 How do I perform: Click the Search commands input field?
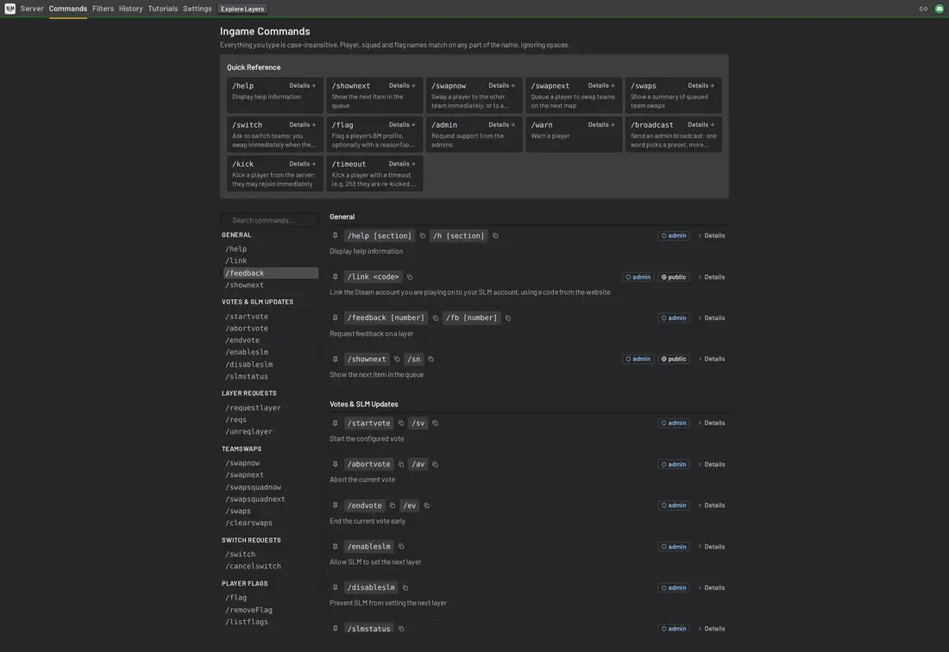tap(270, 220)
